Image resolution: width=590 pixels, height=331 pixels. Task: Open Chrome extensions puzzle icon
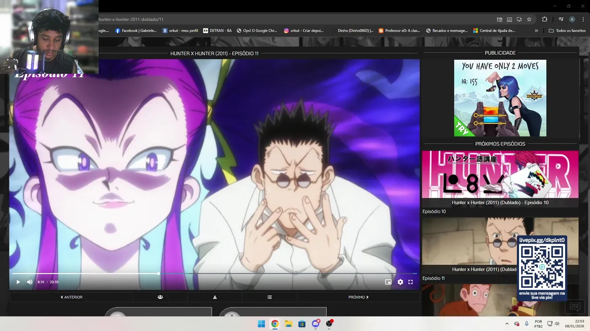coord(544,19)
